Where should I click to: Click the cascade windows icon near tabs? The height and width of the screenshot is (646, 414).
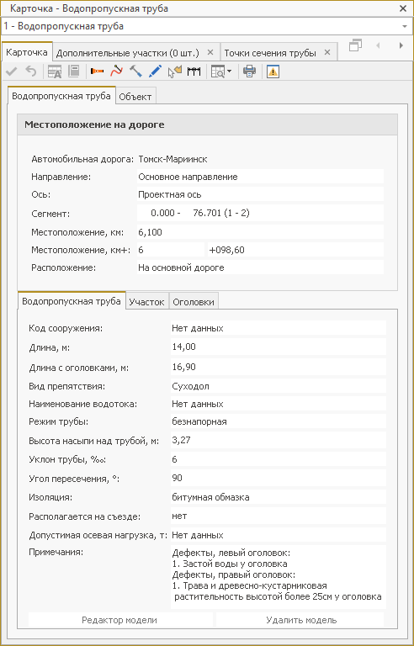(355, 45)
